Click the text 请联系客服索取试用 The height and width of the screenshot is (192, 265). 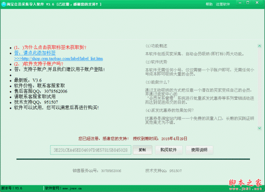point(35,97)
